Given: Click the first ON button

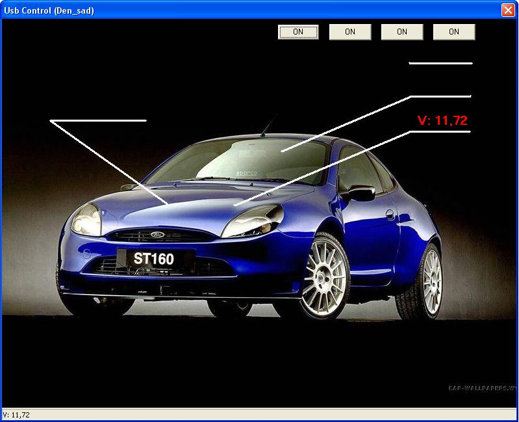Looking at the screenshot, I should click(x=298, y=32).
